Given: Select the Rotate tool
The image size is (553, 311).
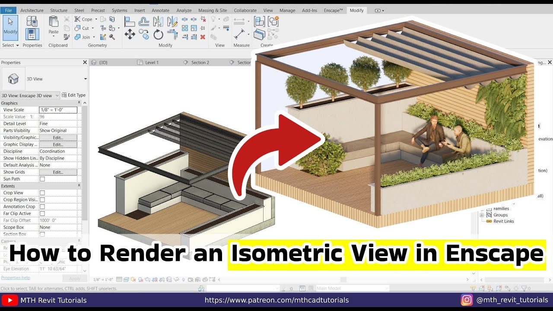Looking at the screenshot, I should coord(158,34).
